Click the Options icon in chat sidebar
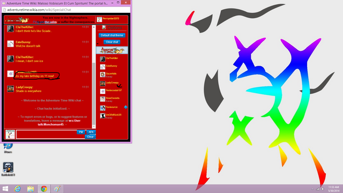343x193 pixels. click(x=104, y=27)
